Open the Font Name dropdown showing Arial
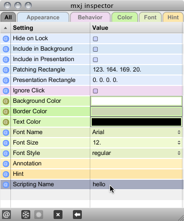This screenshot has width=184, height=221. click(x=136, y=132)
